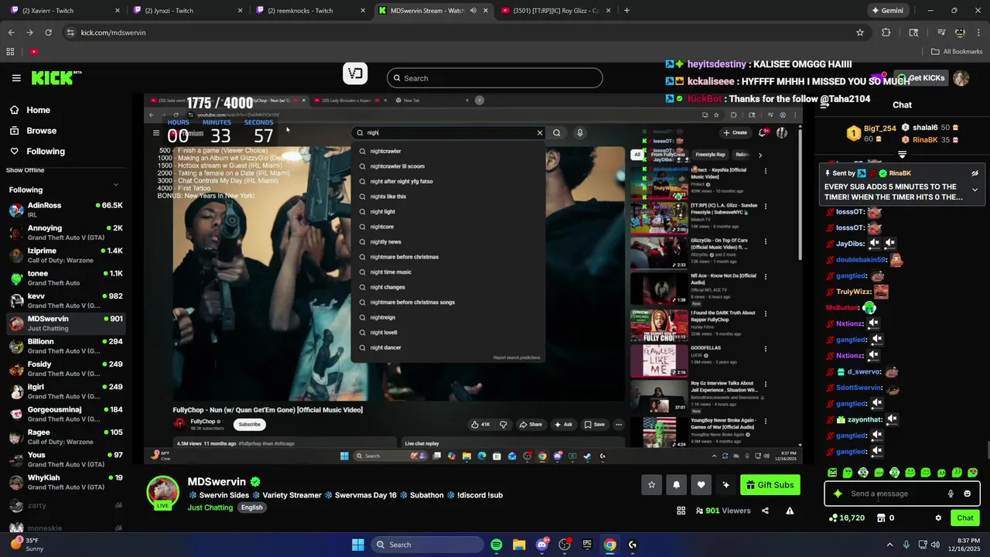Hide the pinned message from RinaBK
Screen dimensions: 990x557
975,173
